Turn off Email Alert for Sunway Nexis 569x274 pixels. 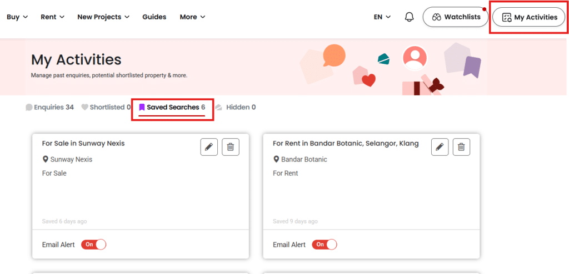tap(93, 245)
